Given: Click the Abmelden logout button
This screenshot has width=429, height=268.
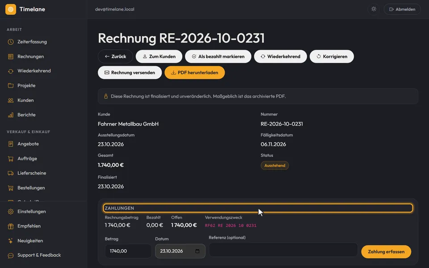Looking at the screenshot, I should pos(402,9).
